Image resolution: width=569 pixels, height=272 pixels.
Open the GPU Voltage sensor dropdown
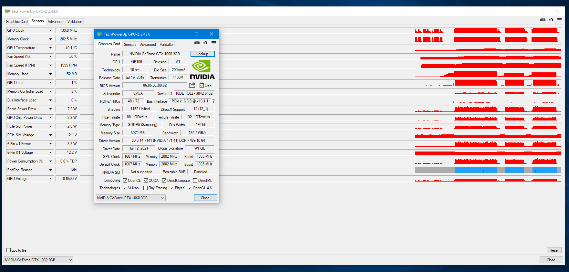click(50, 179)
